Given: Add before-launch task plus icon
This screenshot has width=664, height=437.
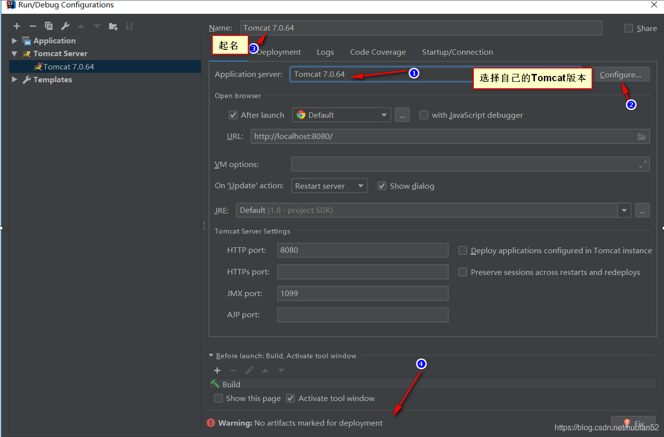Looking at the screenshot, I should [217, 370].
